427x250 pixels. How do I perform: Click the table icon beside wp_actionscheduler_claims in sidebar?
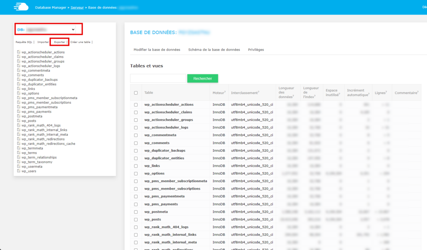pyautogui.click(x=18, y=57)
